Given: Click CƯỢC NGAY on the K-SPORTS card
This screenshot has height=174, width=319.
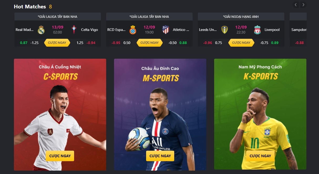Looking at the screenshot, I should (260, 156).
